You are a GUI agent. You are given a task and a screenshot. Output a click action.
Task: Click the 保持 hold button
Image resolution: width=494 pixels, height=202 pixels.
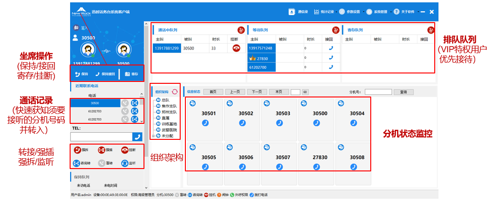point(82,74)
